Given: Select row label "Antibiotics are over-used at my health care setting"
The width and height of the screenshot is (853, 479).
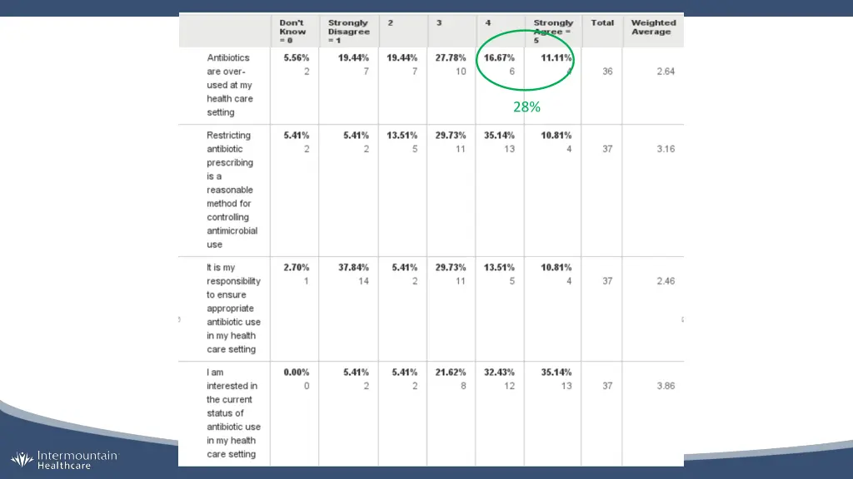Looking at the screenshot, I should click(230, 85).
